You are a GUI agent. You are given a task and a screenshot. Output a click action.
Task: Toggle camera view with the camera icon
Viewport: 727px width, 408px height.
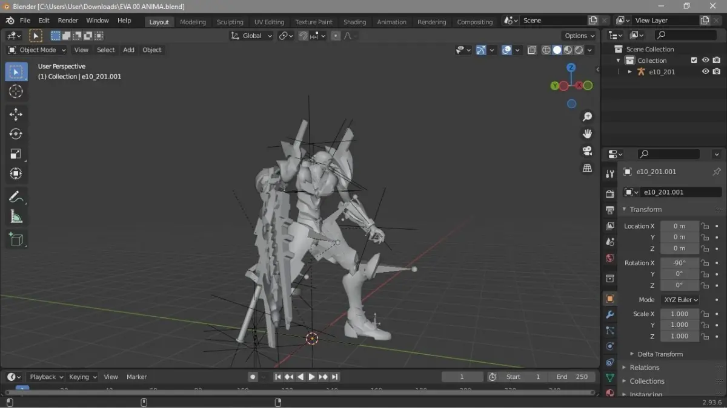[587, 151]
